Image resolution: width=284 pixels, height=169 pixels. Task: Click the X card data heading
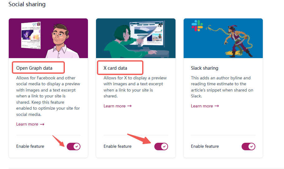[115, 68]
